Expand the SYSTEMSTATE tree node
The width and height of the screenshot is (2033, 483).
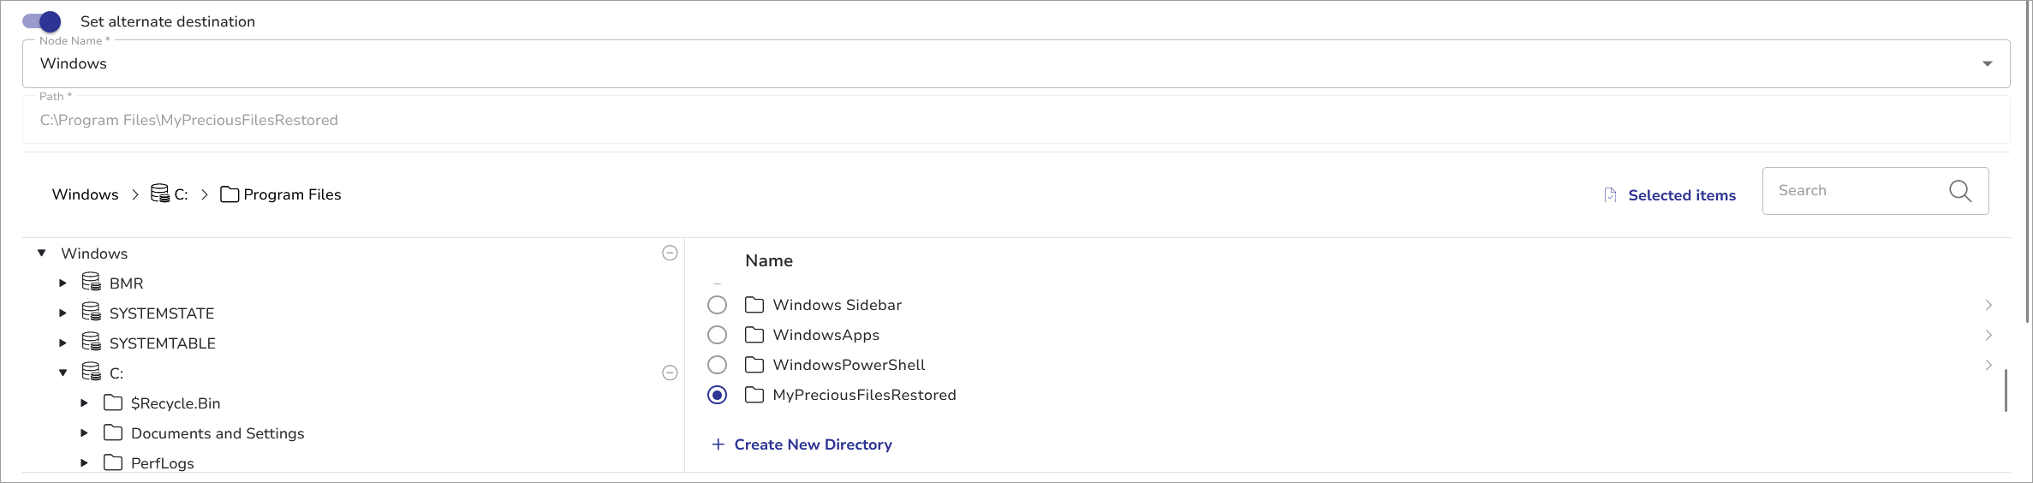(63, 313)
